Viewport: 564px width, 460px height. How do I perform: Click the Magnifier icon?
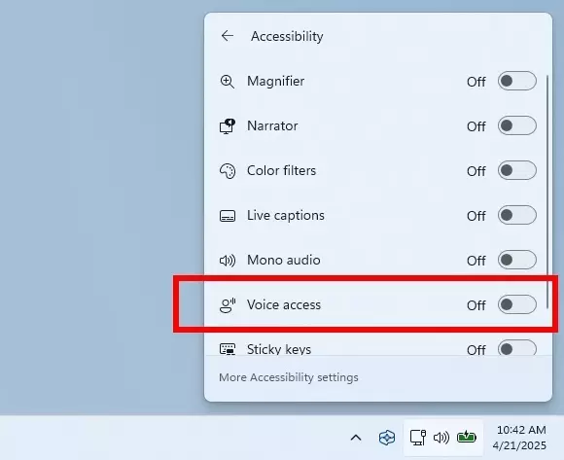pyautogui.click(x=228, y=82)
